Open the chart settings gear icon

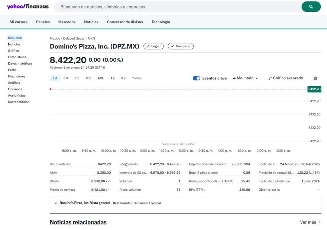[x=315, y=78]
